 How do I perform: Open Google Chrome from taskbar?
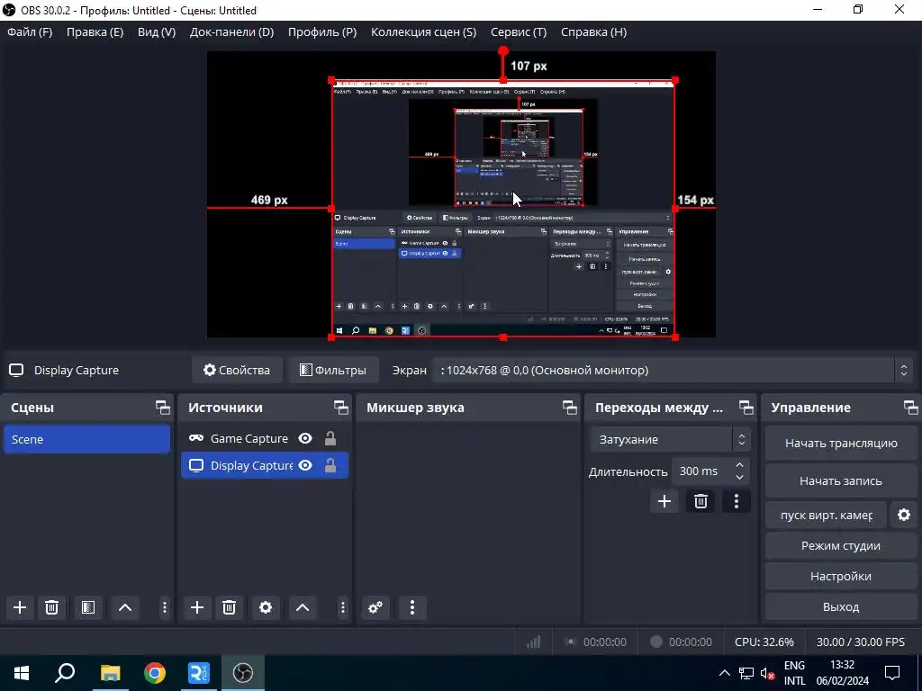[x=155, y=673]
